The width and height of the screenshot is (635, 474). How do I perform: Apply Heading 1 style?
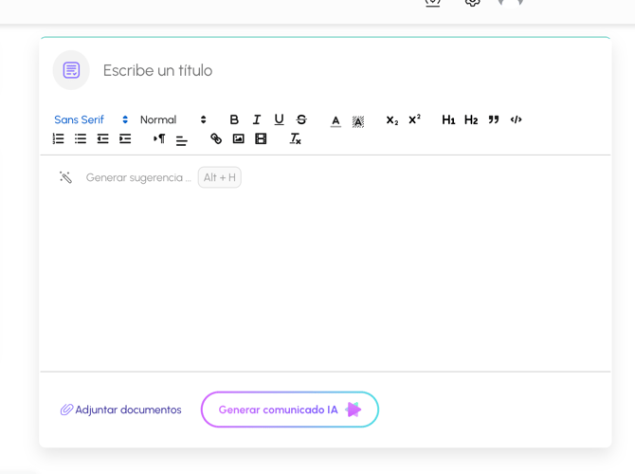448,119
